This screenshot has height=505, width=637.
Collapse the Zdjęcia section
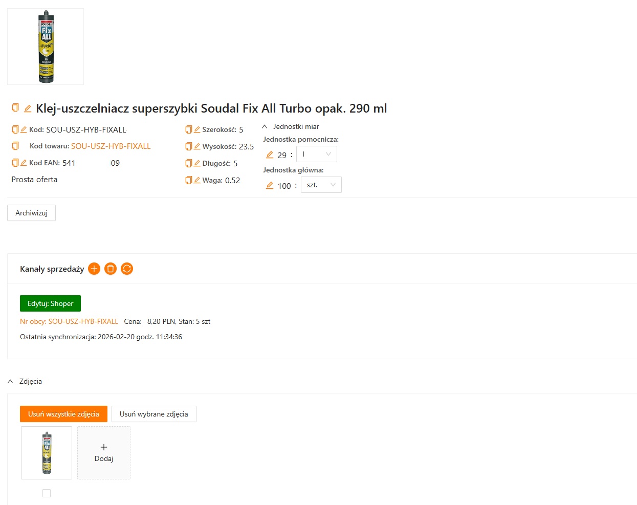(x=10, y=381)
